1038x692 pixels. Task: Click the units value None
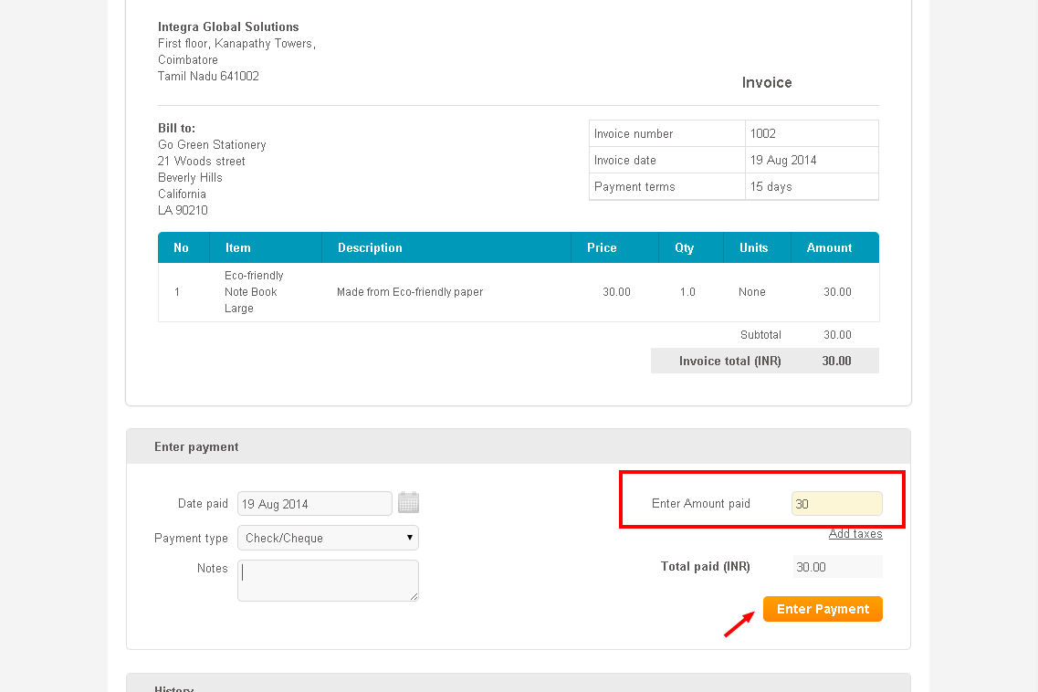(752, 292)
